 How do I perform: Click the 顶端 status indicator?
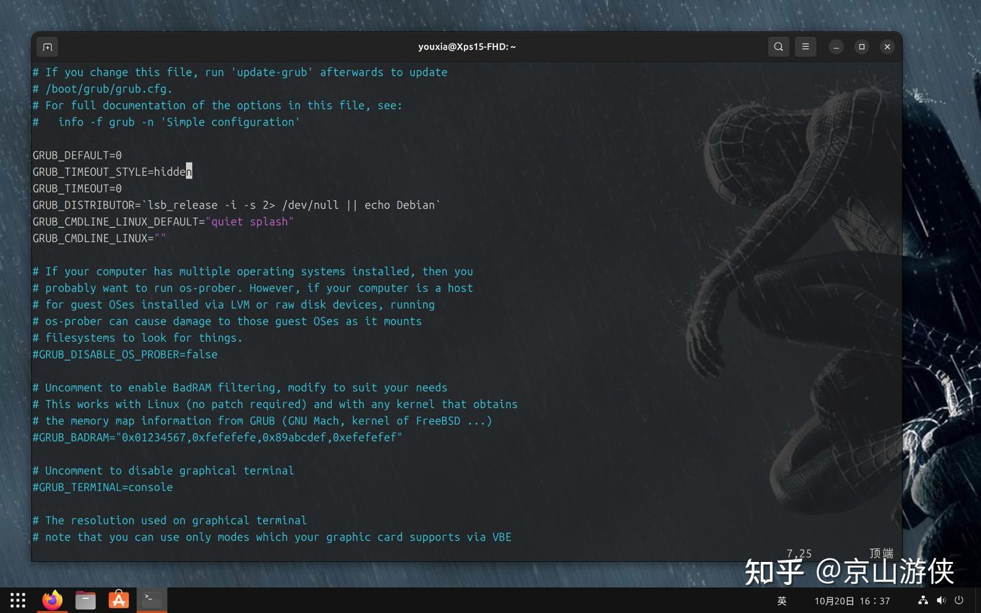pos(882,553)
